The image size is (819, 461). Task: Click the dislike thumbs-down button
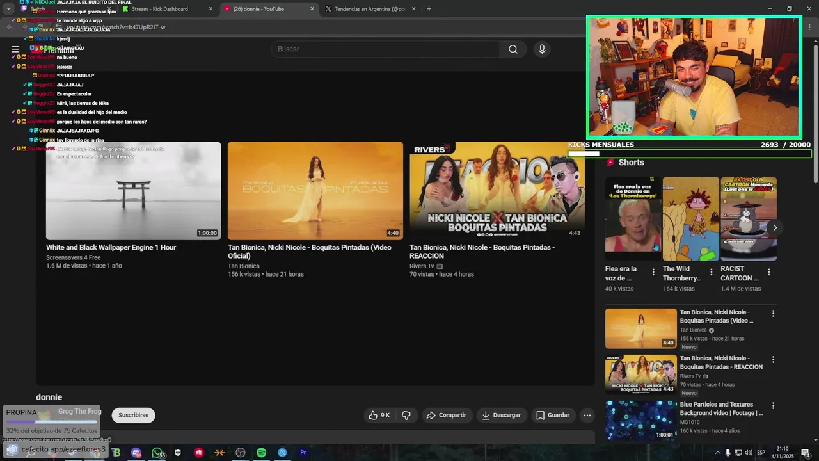point(406,415)
